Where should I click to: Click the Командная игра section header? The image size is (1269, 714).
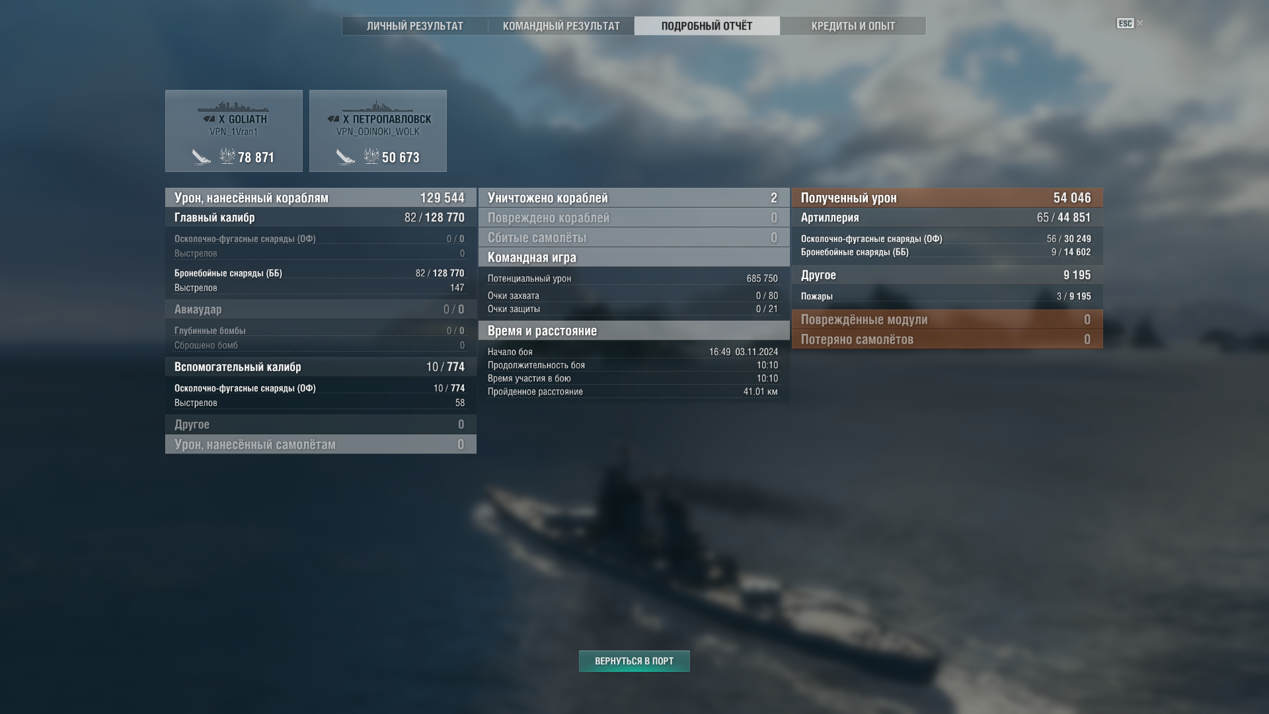pos(634,257)
